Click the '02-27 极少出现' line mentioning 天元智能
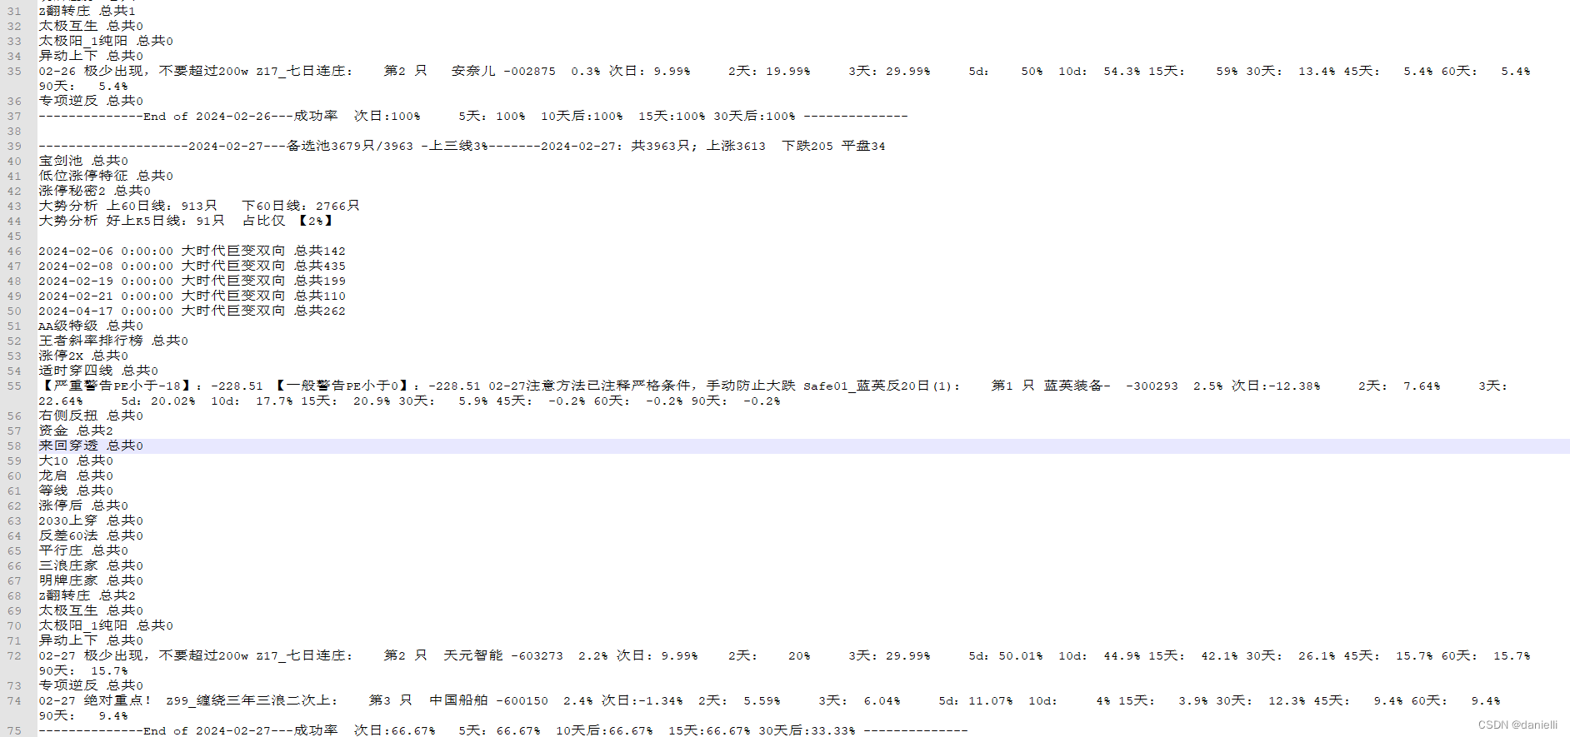Viewport: 1570px width, 737px height. (784, 663)
